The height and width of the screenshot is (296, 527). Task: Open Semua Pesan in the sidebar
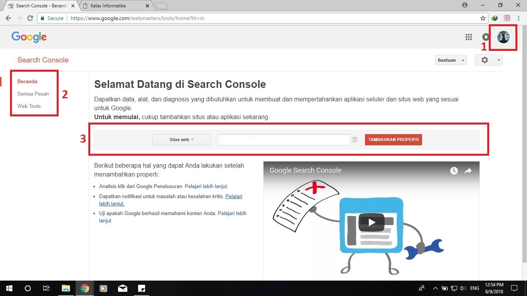click(33, 94)
